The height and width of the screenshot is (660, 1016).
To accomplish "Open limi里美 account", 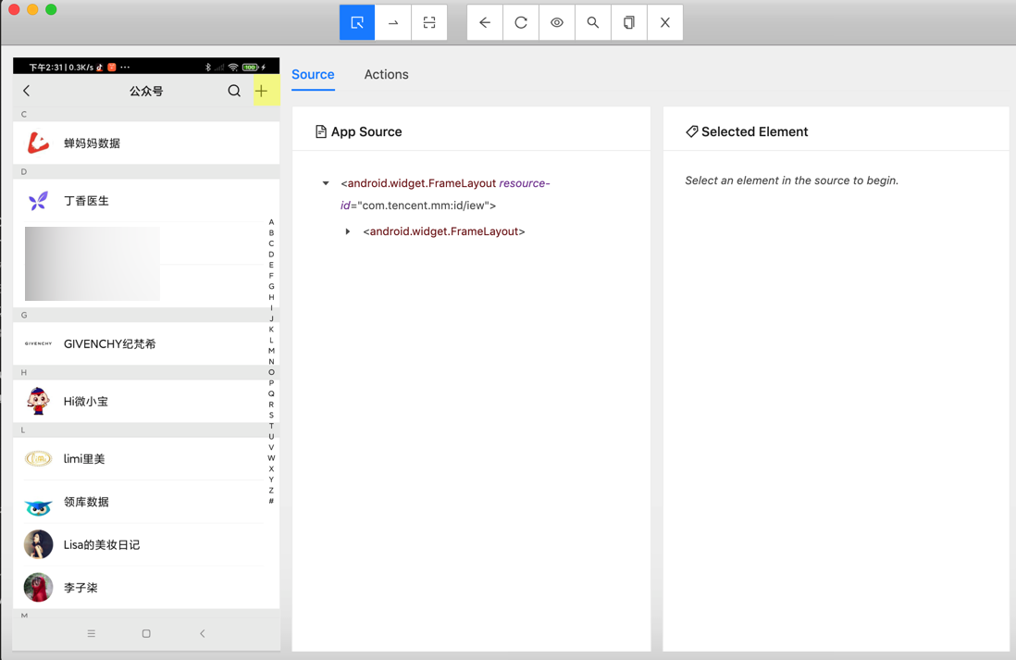I will click(146, 459).
